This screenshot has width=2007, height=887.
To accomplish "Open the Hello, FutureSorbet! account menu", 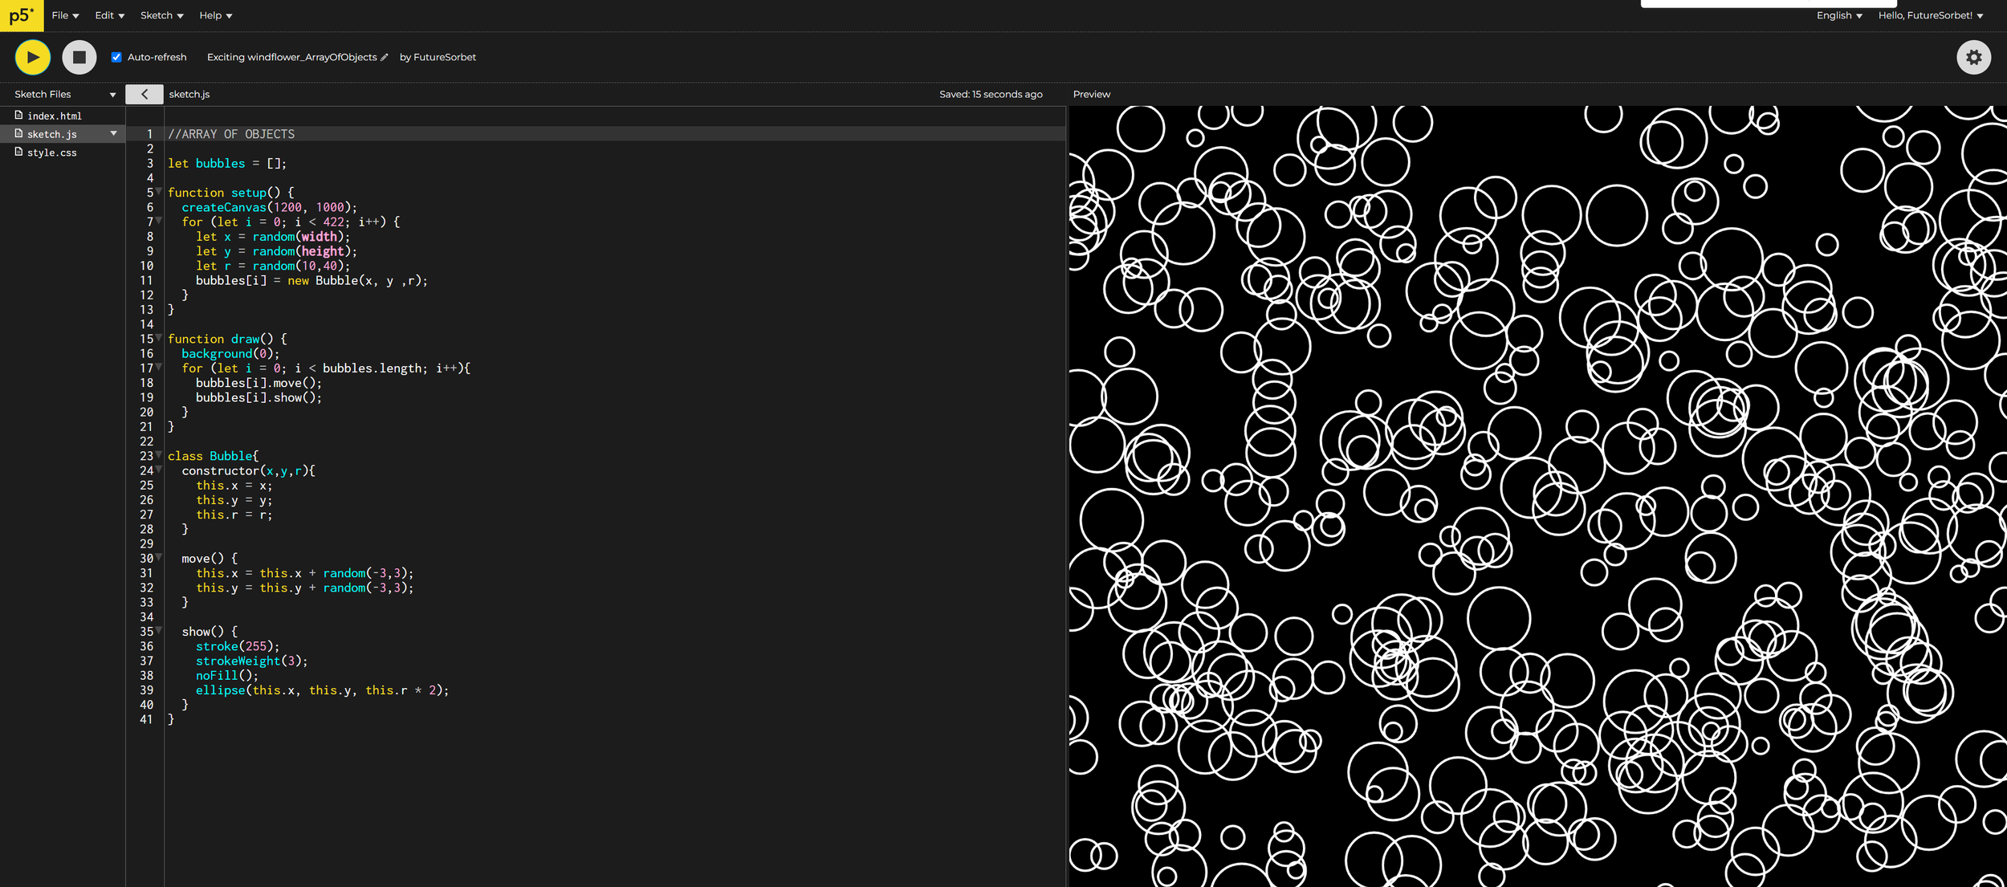I will click(1931, 15).
